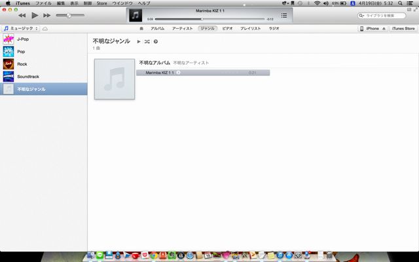Image resolution: width=419 pixels, height=262 pixels.
Task: Click the 不明なアーティスト artist name
Action: [191, 63]
